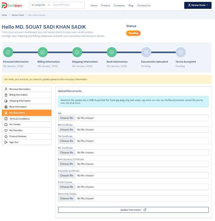Open Terms & Conditions sidebar item
The width and height of the screenshot is (215, 221).
tap(27, 119)
